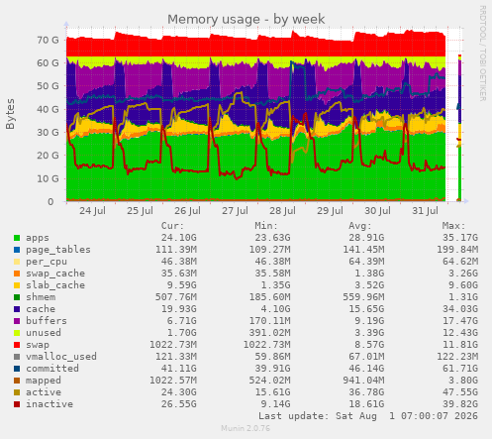Click the brown mapped legend swatch
This screenshot has width=492, height=439.
click(17, 381)
